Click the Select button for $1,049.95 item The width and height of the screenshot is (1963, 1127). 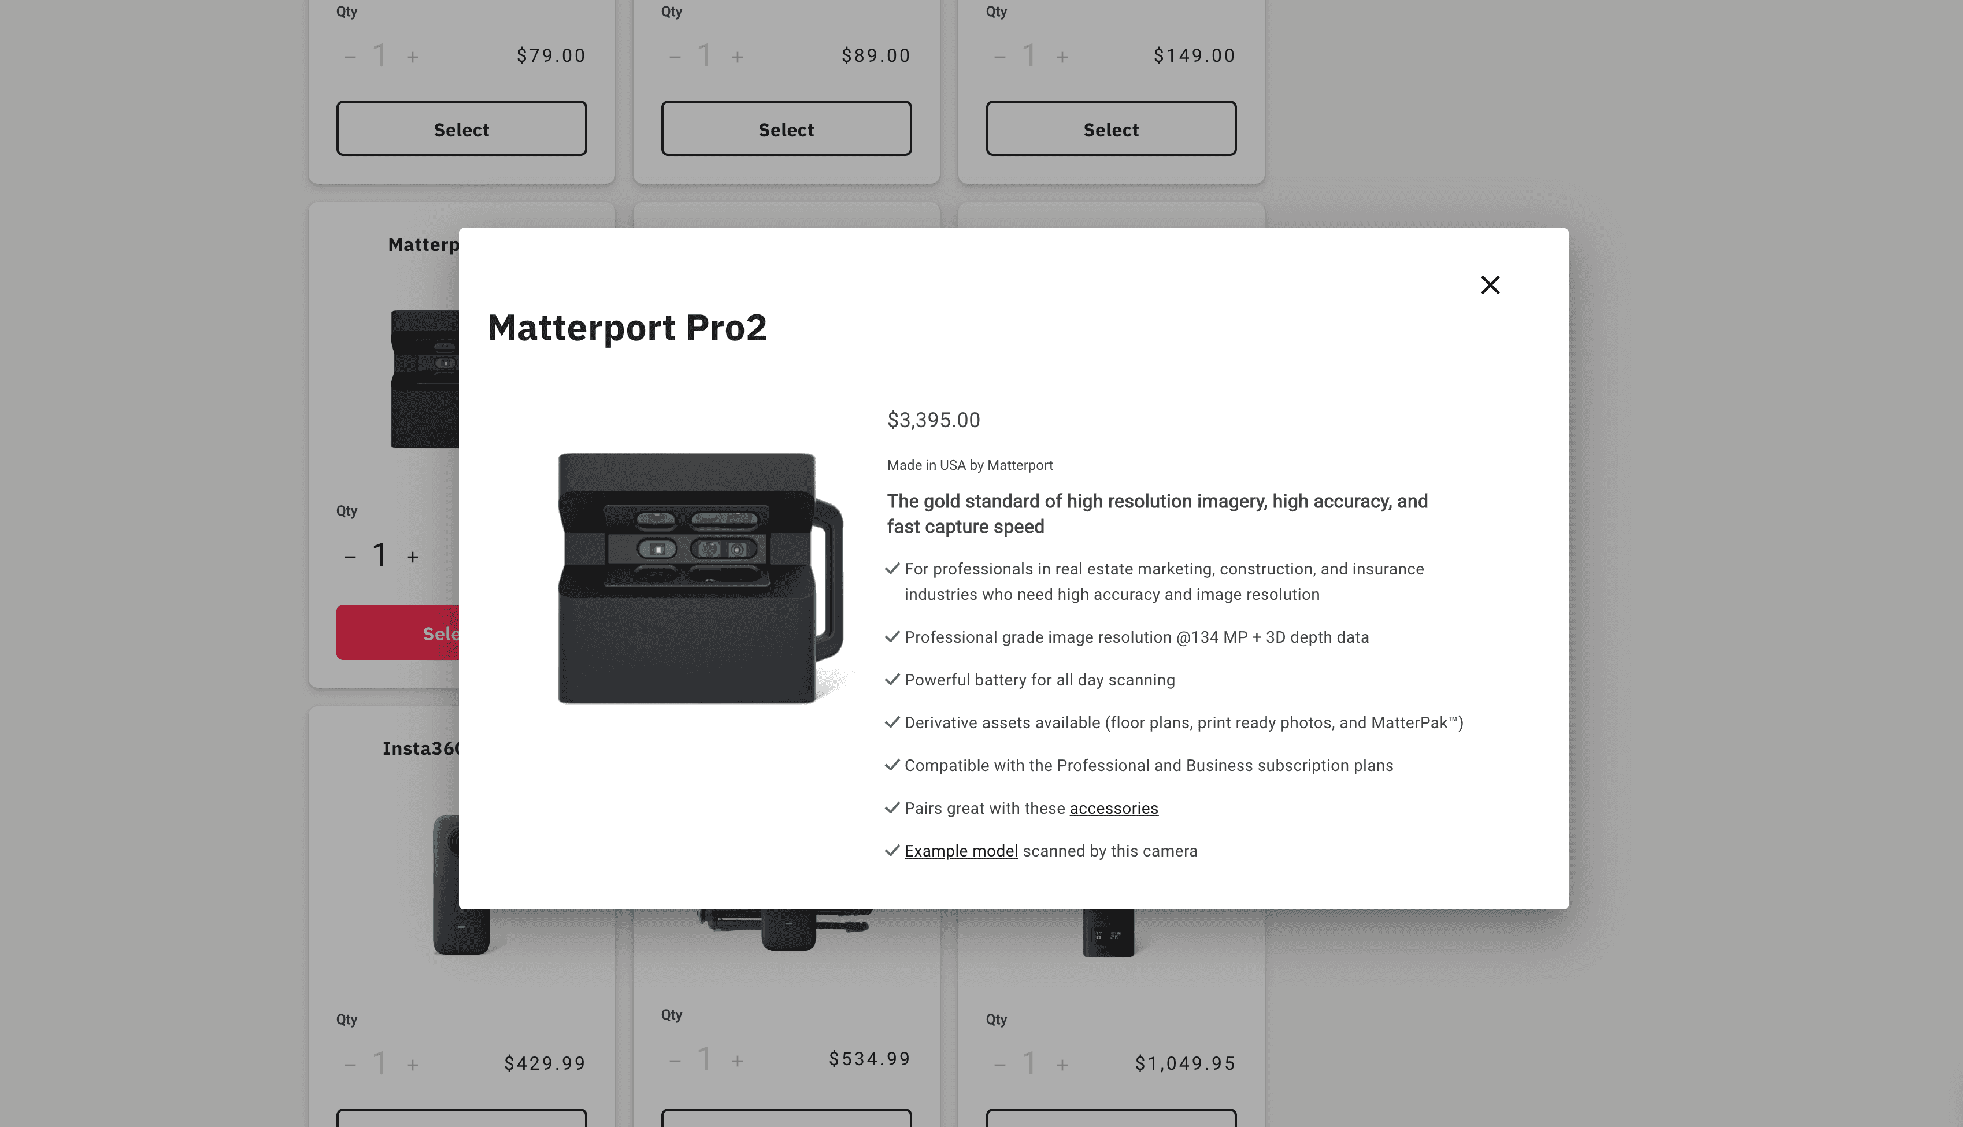click(1111, 1119)
